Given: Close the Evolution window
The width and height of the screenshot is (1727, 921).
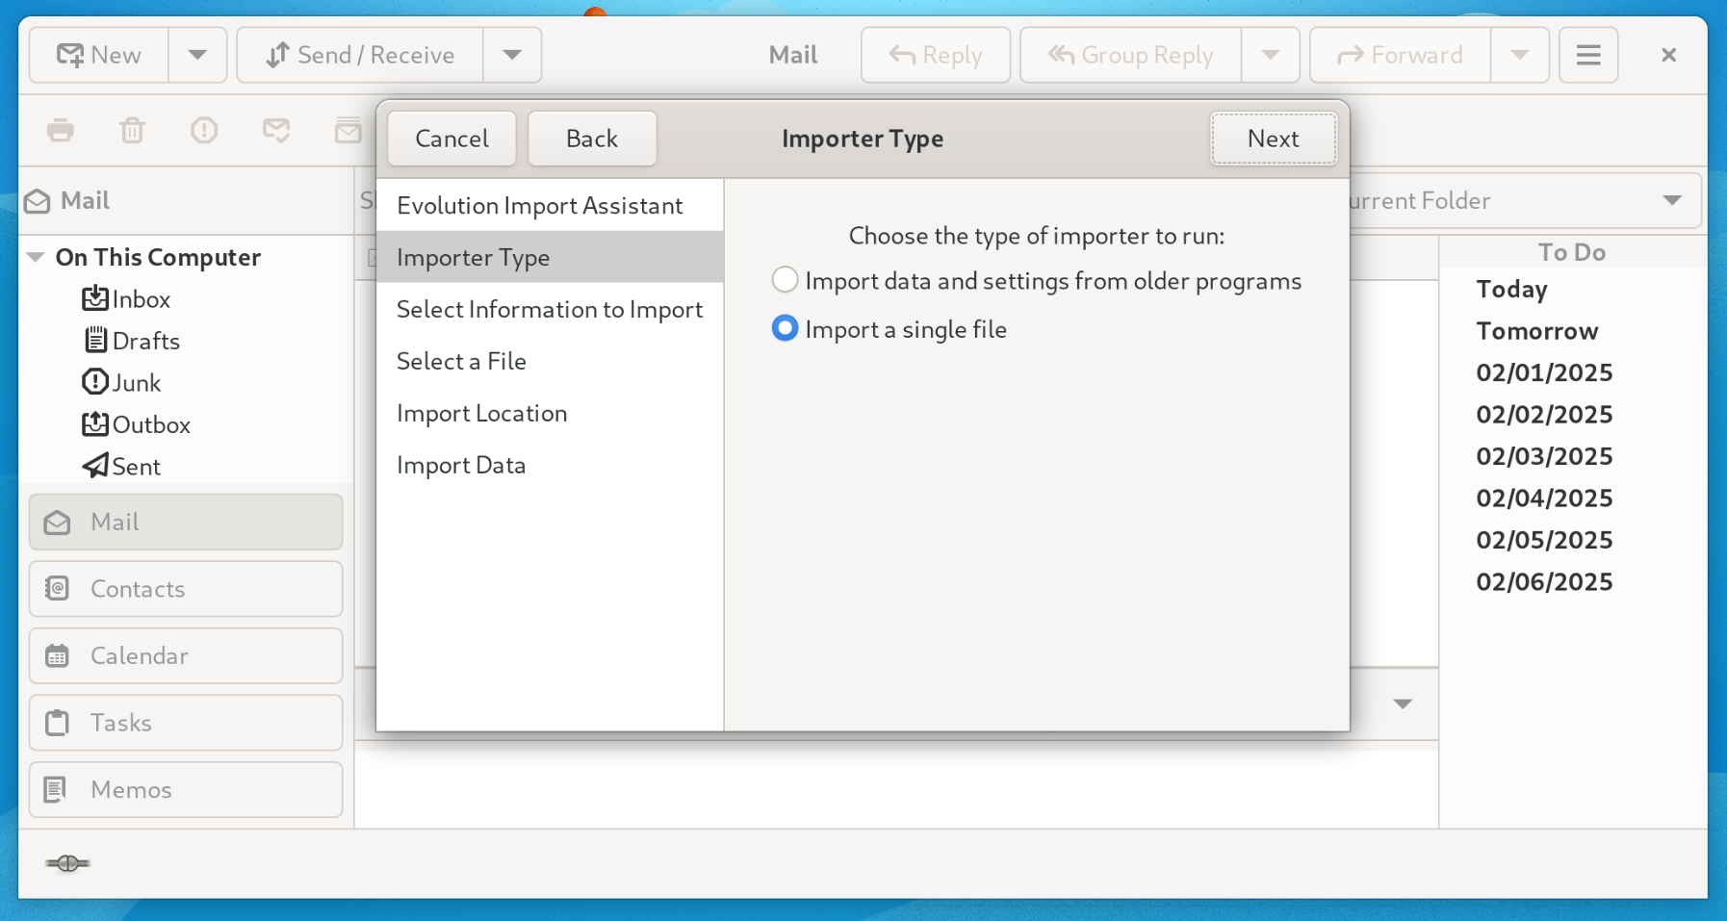Looking at the screenshot, I should (x=1669, y=55).
